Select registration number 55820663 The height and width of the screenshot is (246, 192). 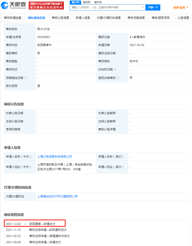tap(43, 37)
